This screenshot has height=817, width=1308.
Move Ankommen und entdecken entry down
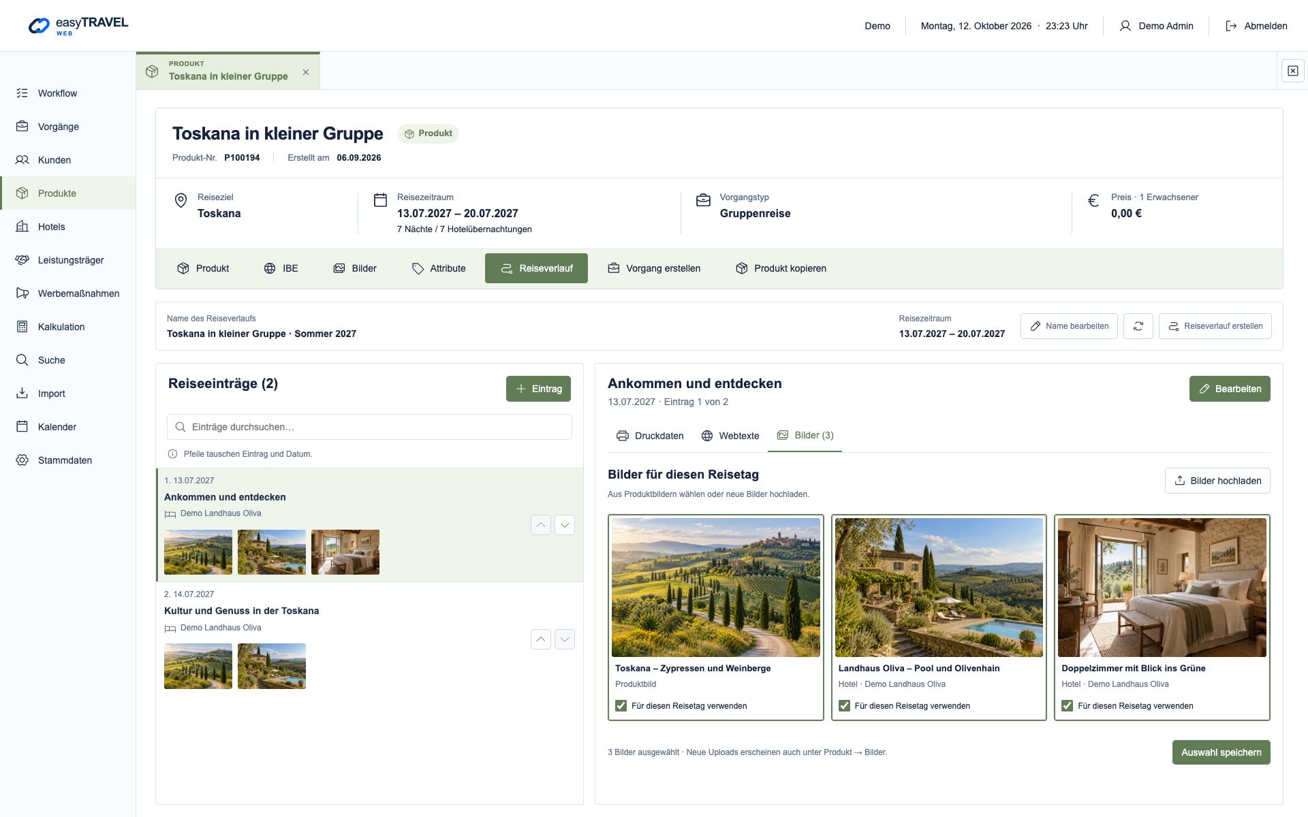[565, 525]
